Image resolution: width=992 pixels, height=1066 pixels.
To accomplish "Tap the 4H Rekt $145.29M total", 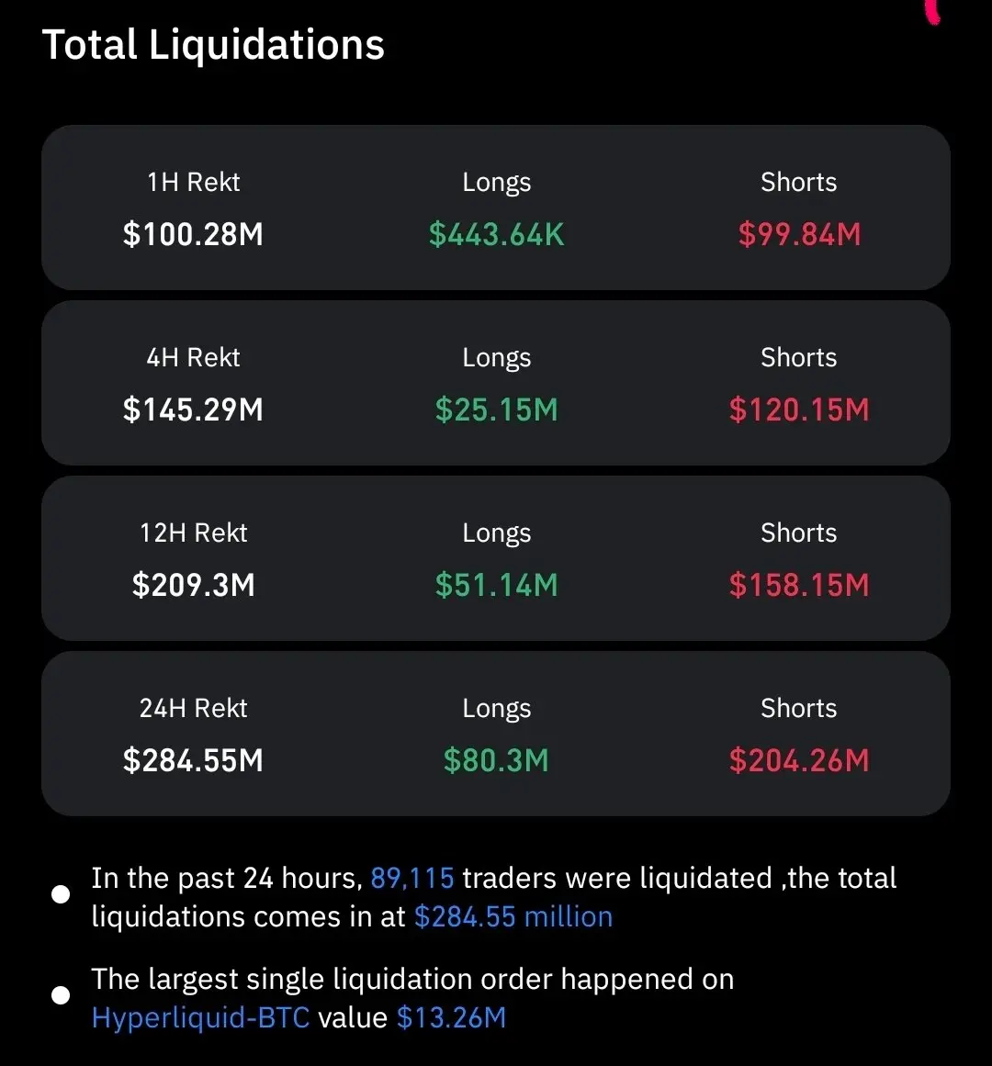I will pos(193,410).
